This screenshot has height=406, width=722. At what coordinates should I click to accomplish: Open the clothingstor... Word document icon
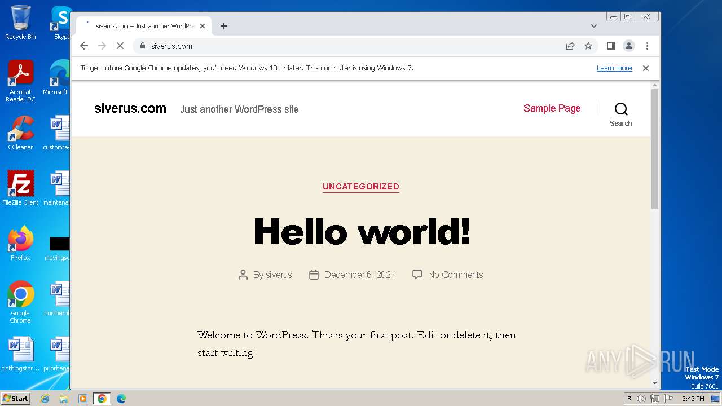coord(20,354)
